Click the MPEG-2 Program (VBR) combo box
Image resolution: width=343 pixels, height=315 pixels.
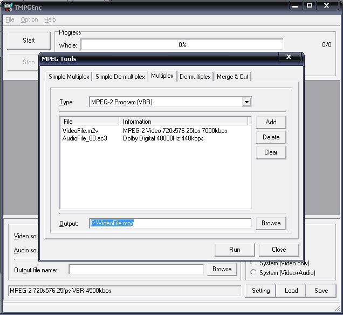coord(170,102)
